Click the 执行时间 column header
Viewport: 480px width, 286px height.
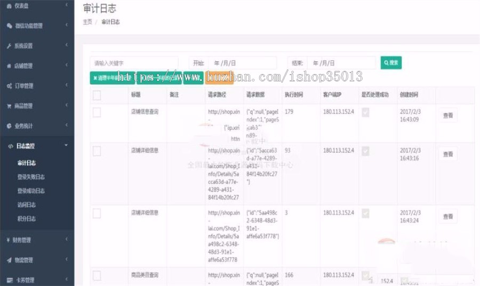pyautogui.click(x=294, y=95)
